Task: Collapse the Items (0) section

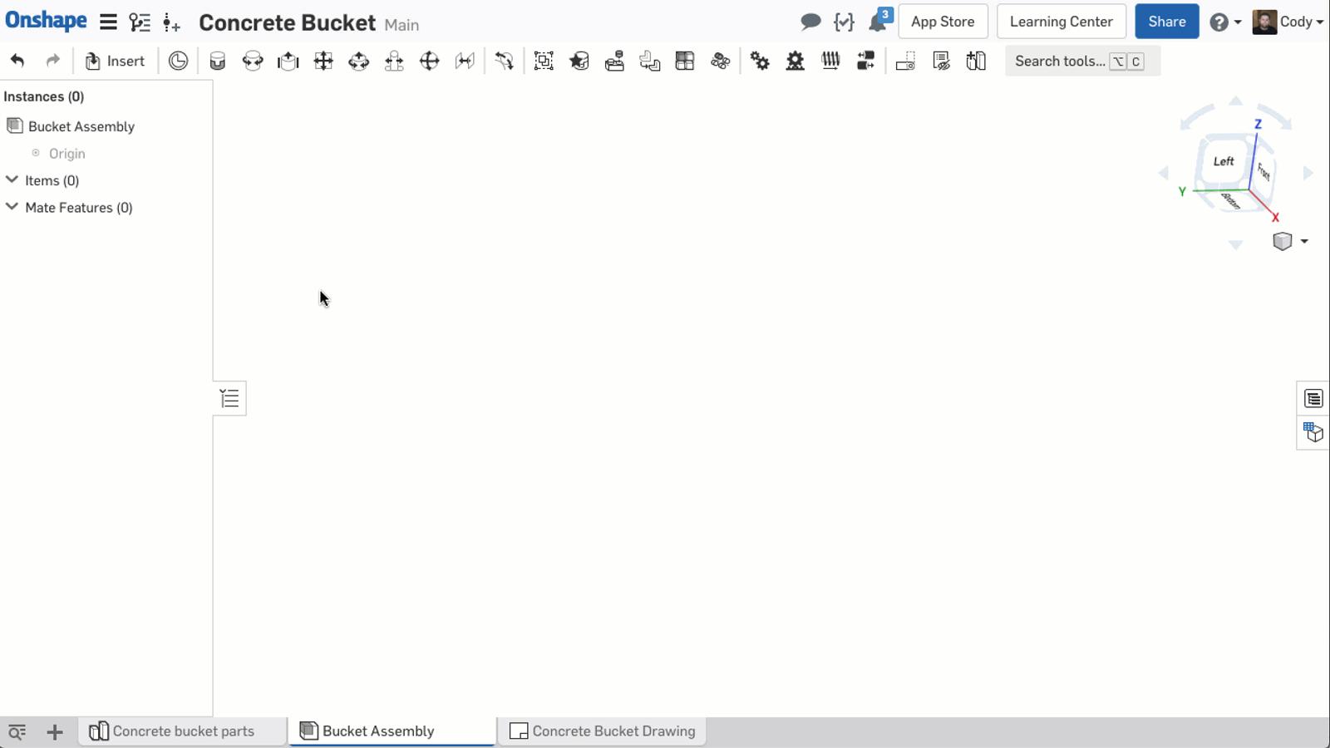Action: tap(12, 180)
